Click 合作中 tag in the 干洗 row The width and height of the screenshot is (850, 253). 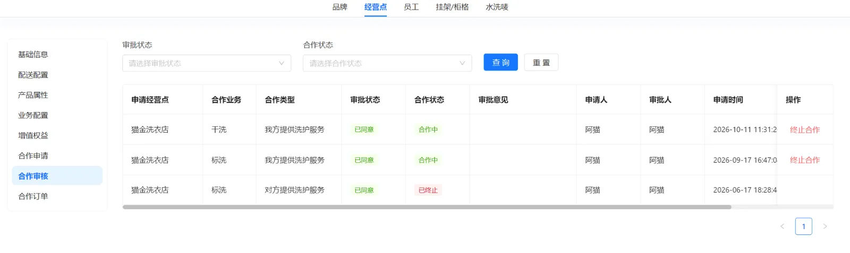coord(428,129)
